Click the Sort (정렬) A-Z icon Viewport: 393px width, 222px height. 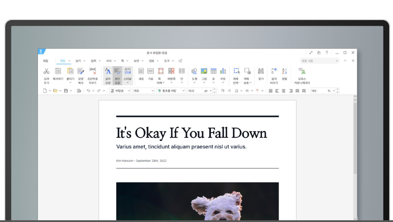(284, 72)
